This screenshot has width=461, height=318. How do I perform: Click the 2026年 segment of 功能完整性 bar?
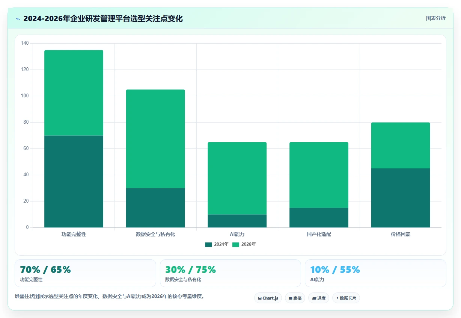(74, 93)
